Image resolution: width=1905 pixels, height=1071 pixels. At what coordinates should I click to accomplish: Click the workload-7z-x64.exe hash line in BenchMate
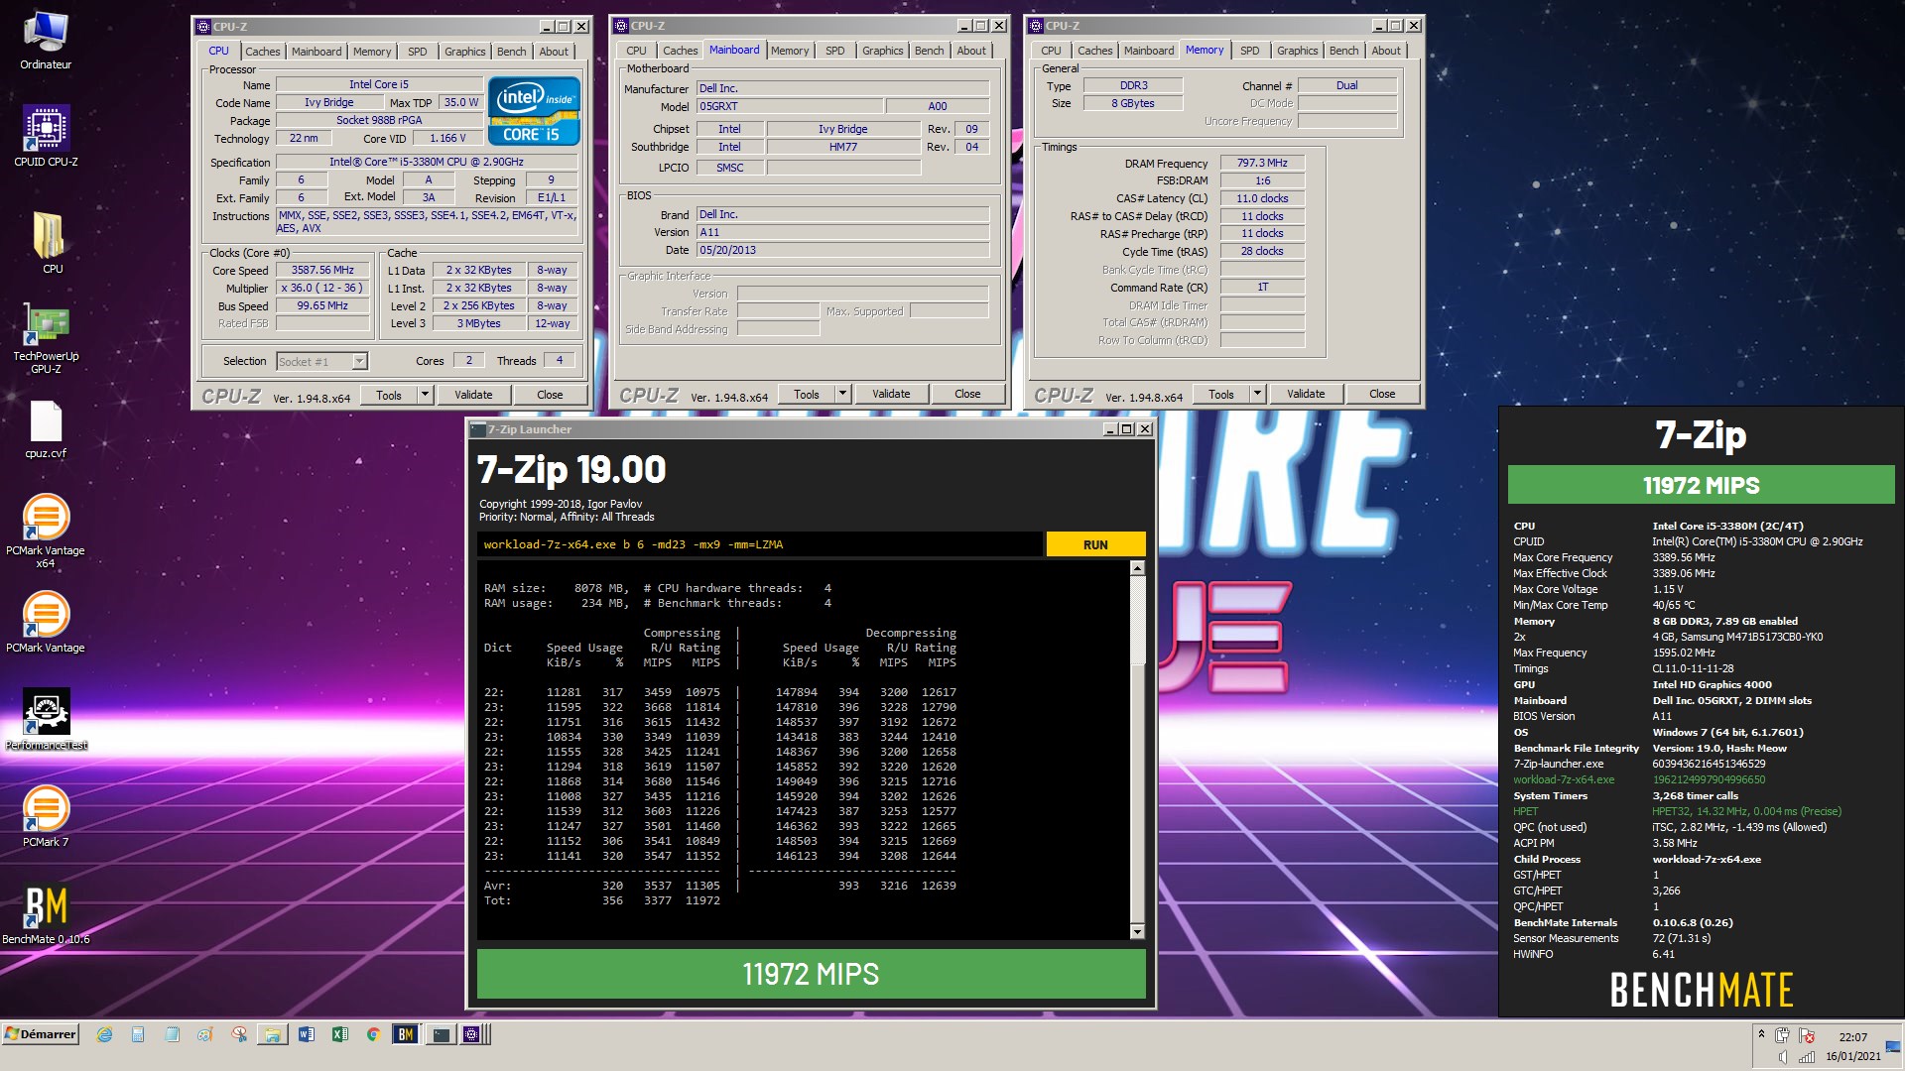pyautogui.click(x=1639, y=779)
